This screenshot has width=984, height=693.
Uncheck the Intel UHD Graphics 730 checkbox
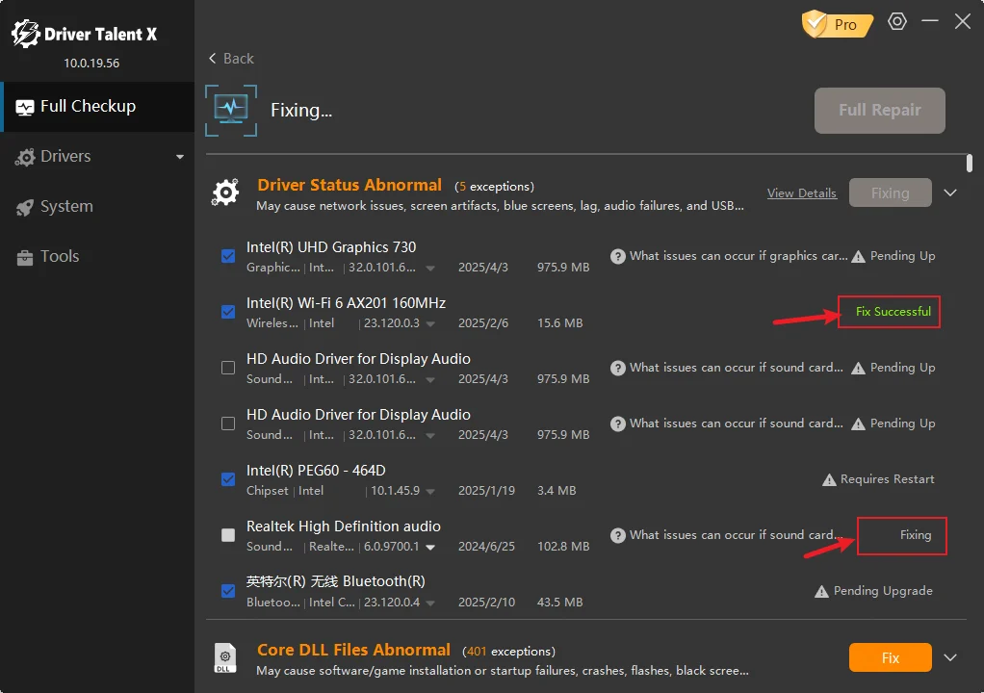(228, 256)
